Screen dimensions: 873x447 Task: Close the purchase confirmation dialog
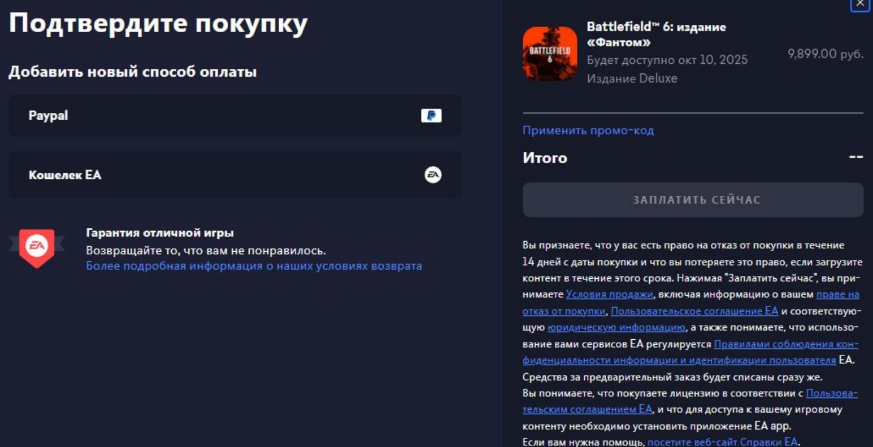click(x=860, y=4)
